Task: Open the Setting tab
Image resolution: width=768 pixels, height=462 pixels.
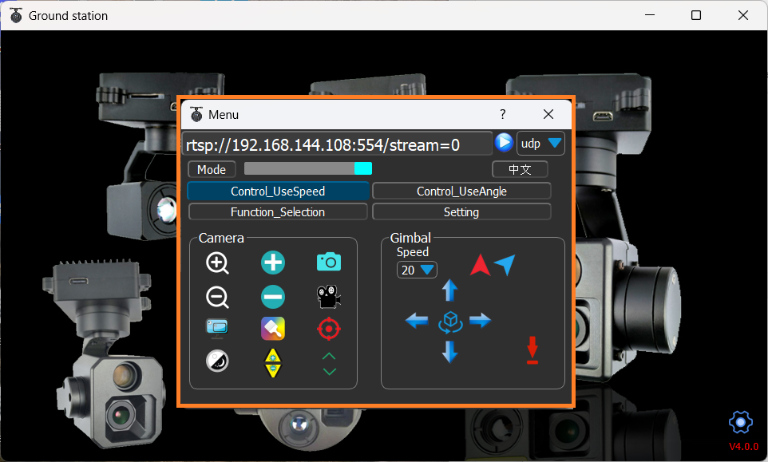Action: pos(461,212)
